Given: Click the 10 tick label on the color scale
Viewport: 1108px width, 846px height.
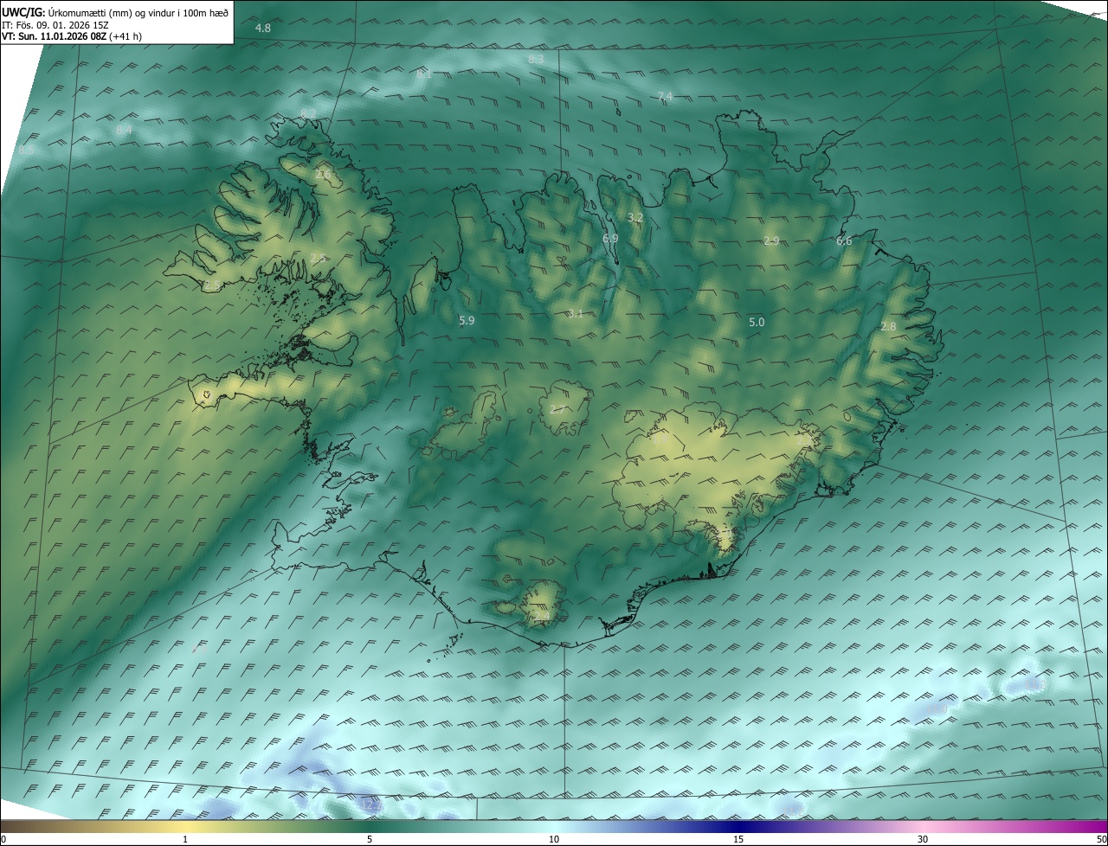Looking at the screenshot, I should pos(554,839).
